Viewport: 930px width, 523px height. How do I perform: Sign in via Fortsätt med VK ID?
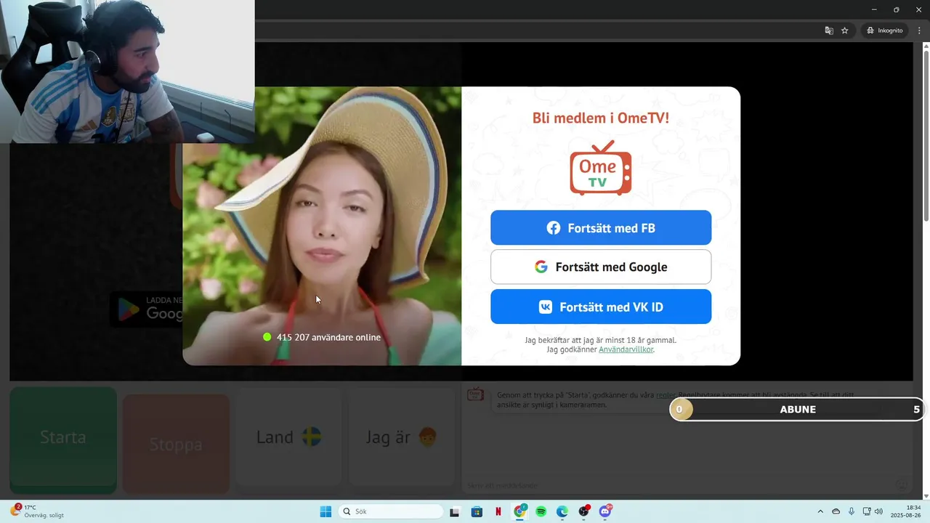coord(601,307)
